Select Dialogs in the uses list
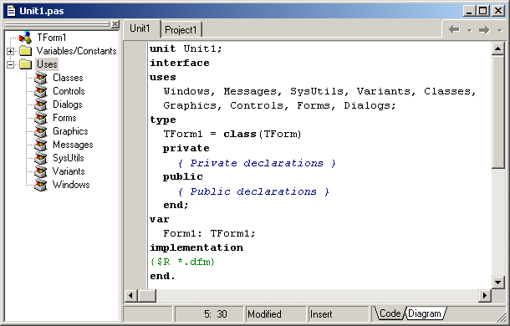 [x=68, y=104]
